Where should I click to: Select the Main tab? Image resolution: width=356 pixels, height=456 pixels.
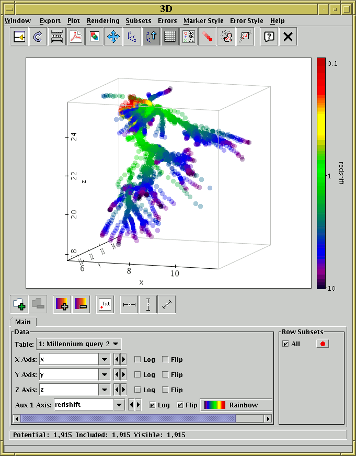click(x=22, y=322)
